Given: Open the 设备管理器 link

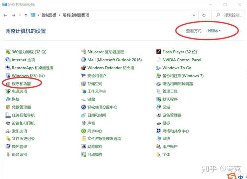Looking at the screenshot, I should pos(172,115).
